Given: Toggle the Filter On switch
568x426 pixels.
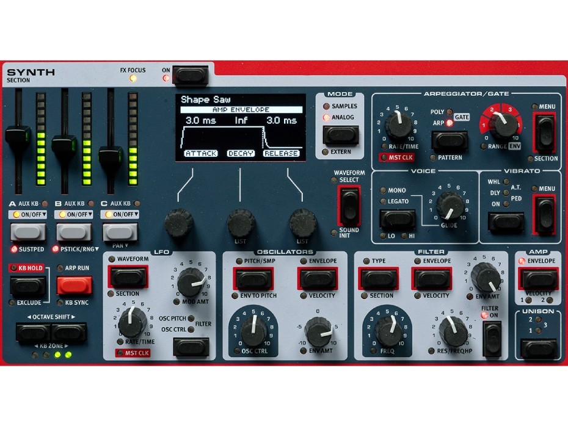Looking at the screenshot, I should click(x=492, y=338).
